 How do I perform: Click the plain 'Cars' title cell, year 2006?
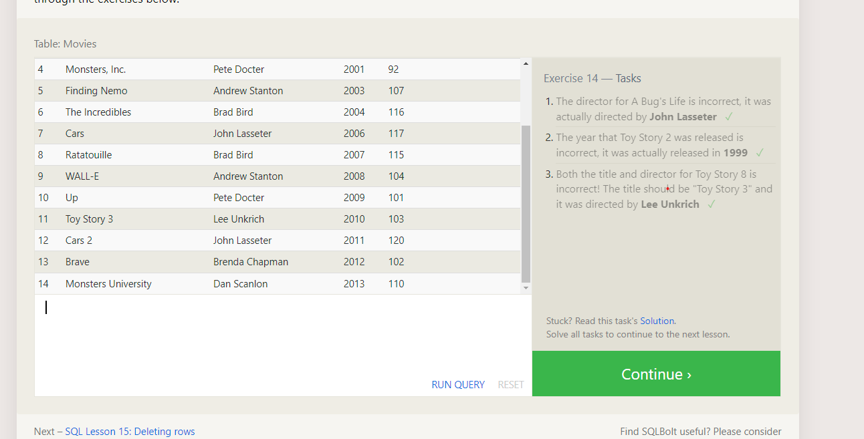pos(75,134)
